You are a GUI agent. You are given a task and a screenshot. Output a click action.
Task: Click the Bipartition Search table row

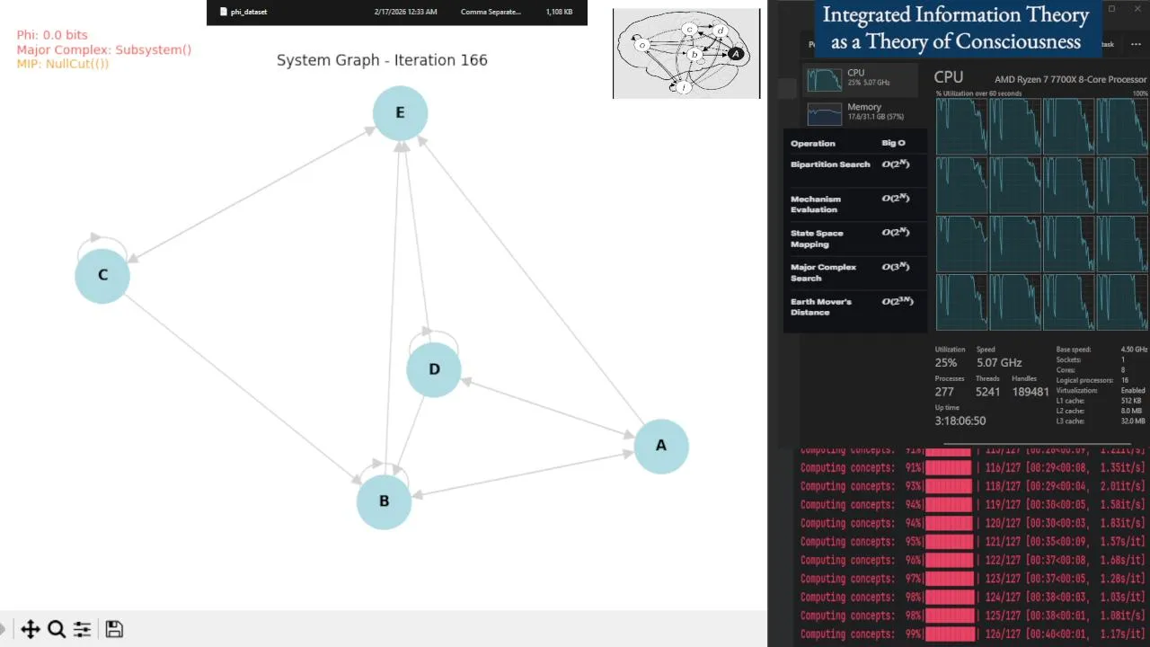coord(854,165)
